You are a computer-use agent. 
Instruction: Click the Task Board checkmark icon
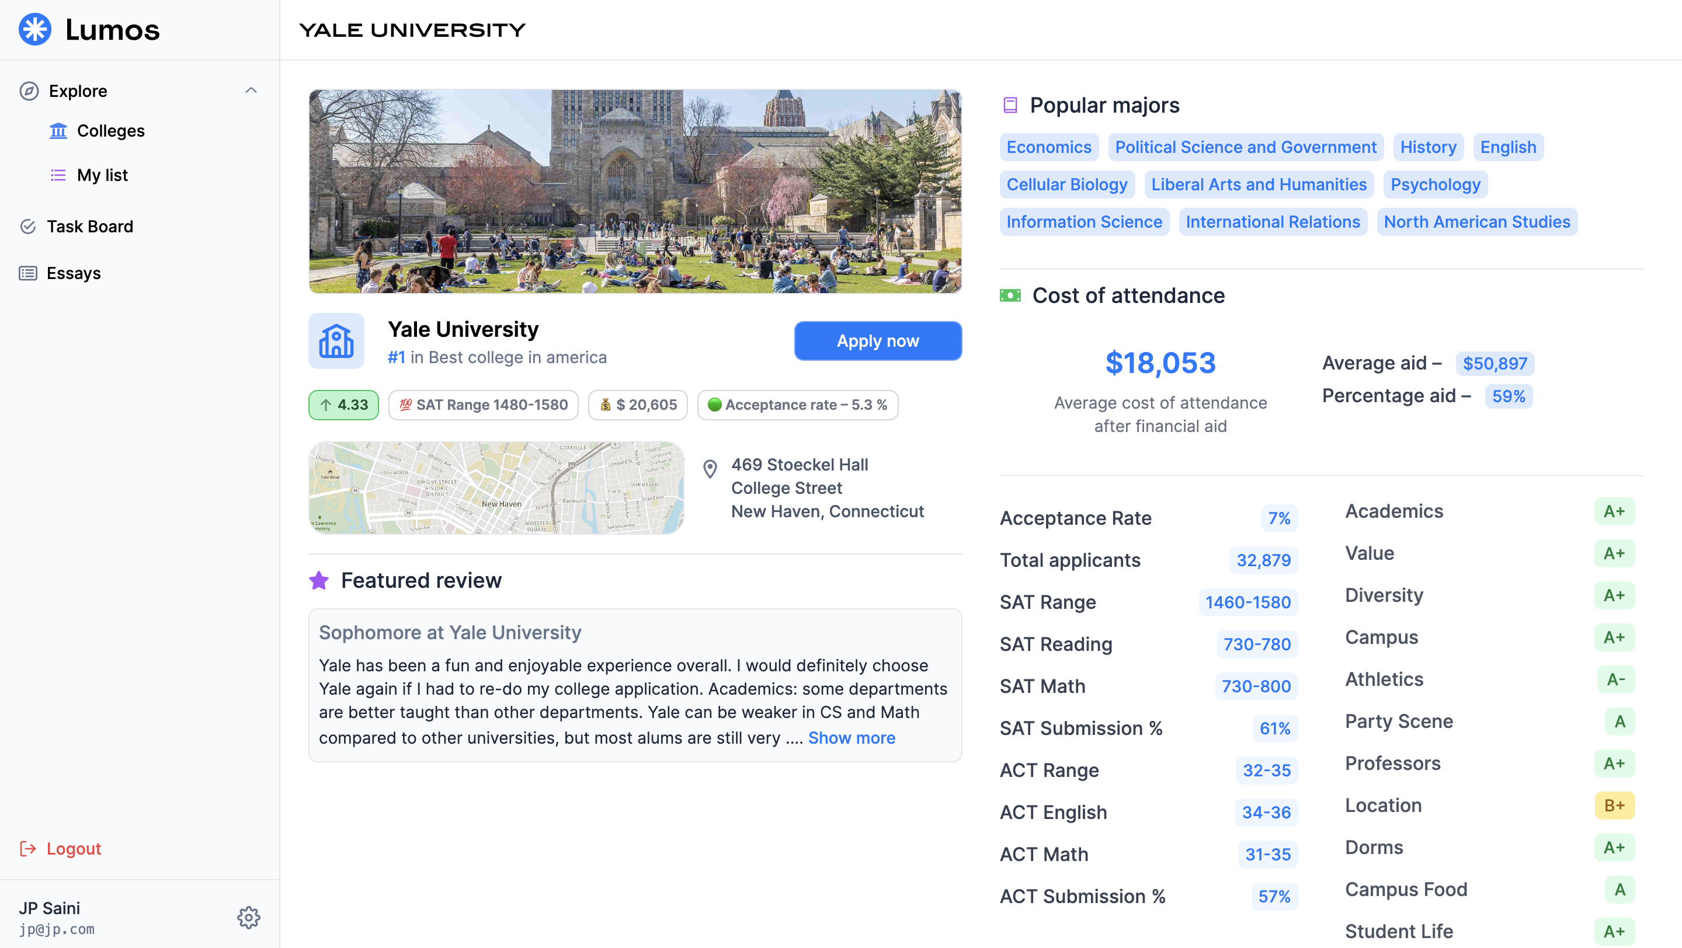28,226
